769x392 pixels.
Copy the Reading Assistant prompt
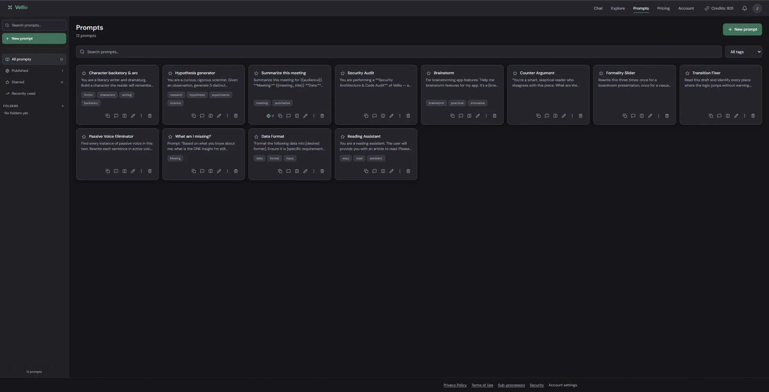tap(366, 171)
